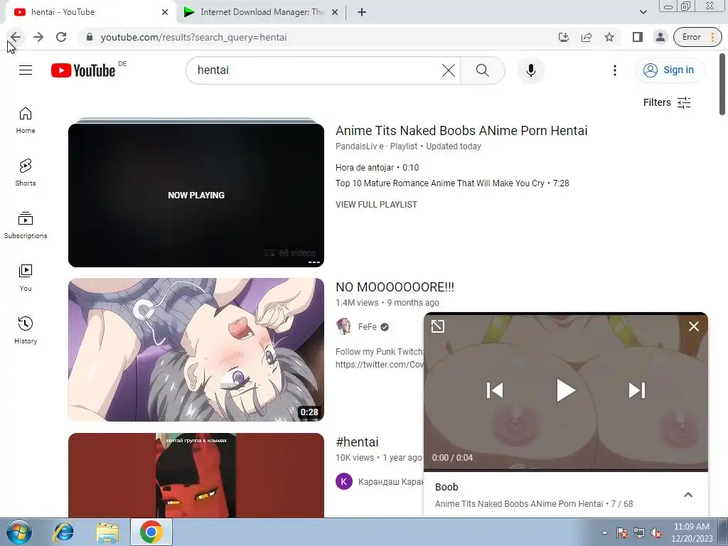Open the network tray icon

click(639, 532)
